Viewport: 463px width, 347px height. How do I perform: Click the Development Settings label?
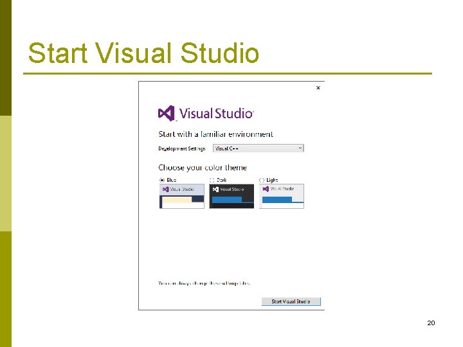182,148
